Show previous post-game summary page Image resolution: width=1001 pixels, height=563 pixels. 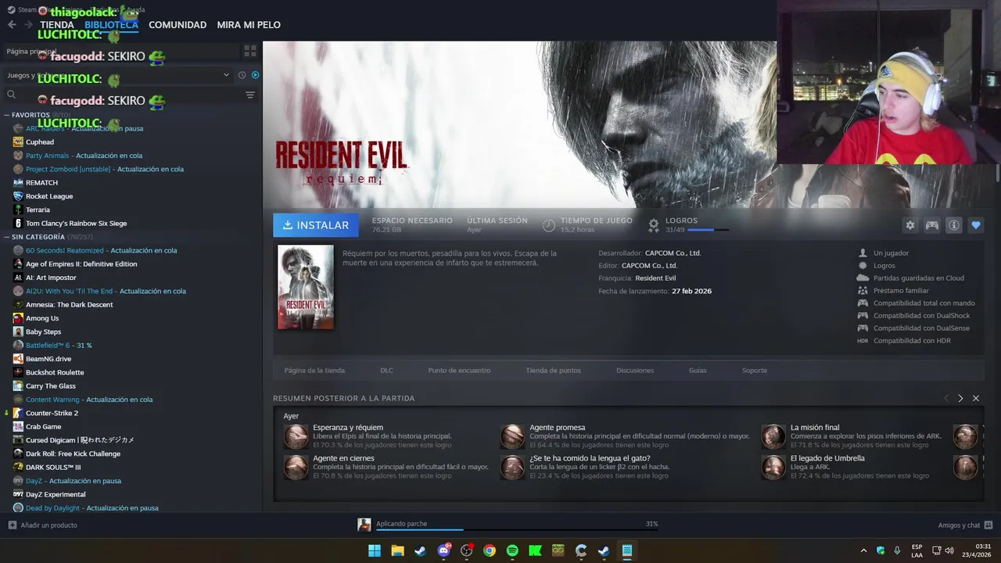946,398
